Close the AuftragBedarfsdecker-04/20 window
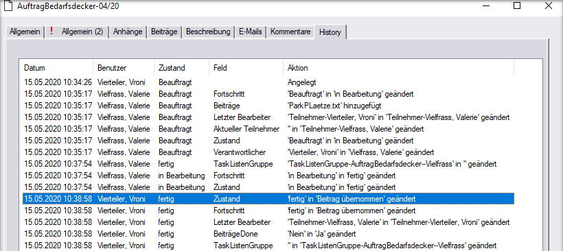Viewport: 563px width, 251px height. [x=549, y=5]
